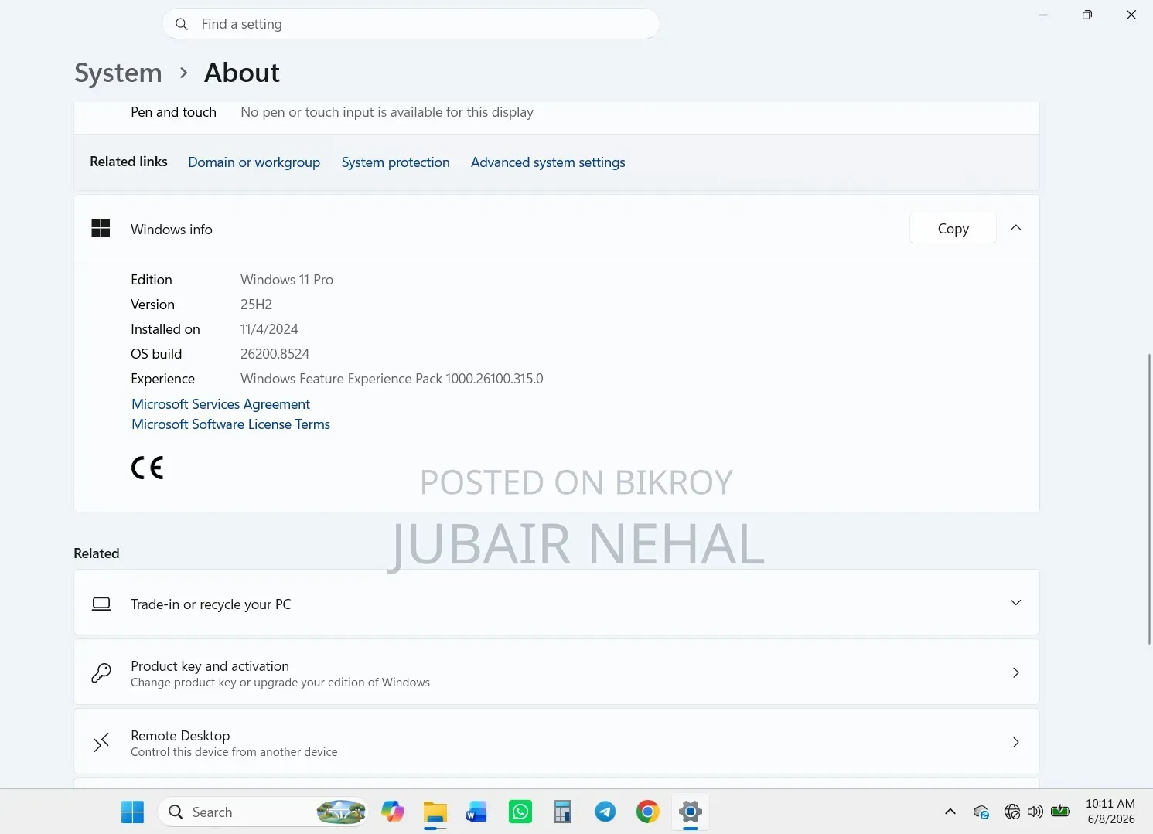The width and height of the screenshot is (1153, 834).
Task: Click the 'Pen and touch' label
Action: [173, 112]
